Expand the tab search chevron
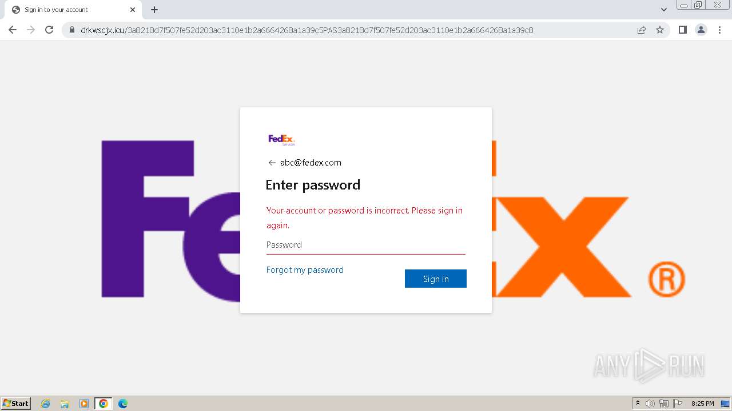The height and width of the screenshot is (411, 732). tap(664, 10)
